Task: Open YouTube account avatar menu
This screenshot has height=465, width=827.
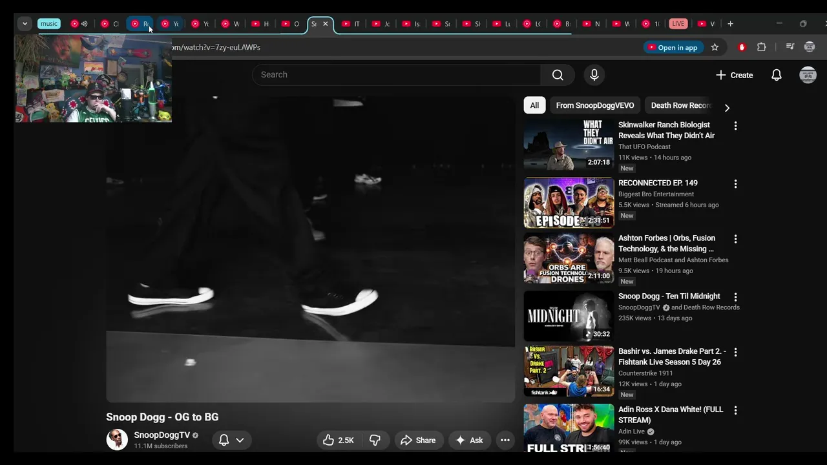Action: [808, 75]
